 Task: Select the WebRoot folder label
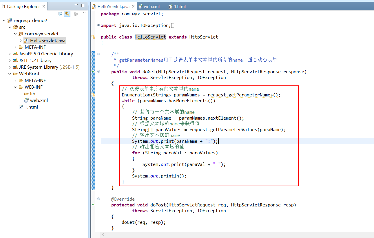(29, 74)
